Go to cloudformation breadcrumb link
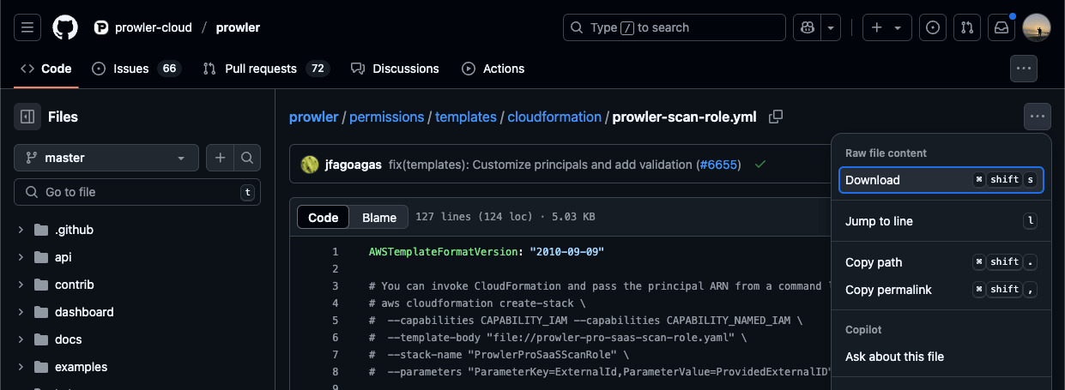This screenshot has width=1065, height=390. point(554,117)
